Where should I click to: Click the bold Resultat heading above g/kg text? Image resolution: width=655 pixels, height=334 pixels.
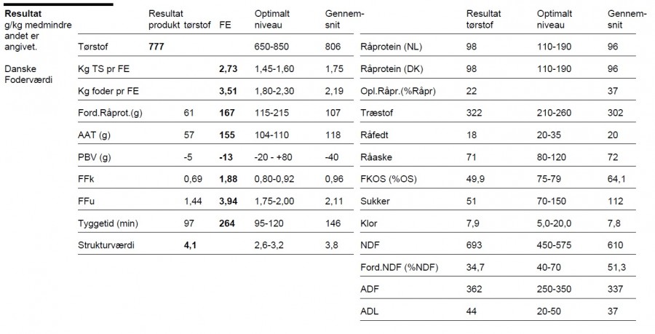tap(19, 13)
